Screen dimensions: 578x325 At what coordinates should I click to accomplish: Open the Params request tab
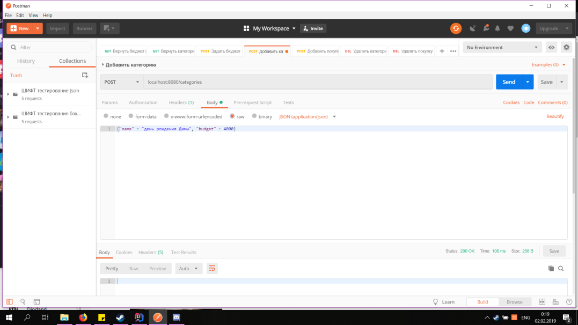click(x=109, y=102)
